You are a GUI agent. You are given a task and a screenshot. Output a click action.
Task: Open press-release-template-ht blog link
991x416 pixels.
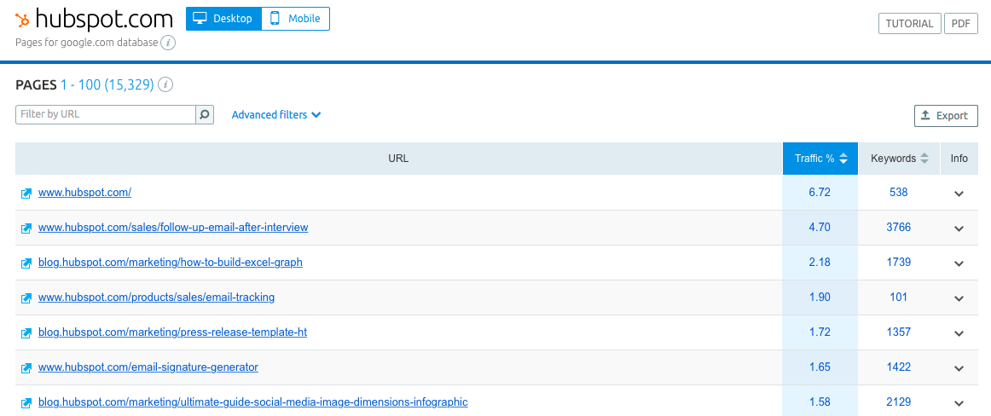pyautogui.click(x=172, y=332)
